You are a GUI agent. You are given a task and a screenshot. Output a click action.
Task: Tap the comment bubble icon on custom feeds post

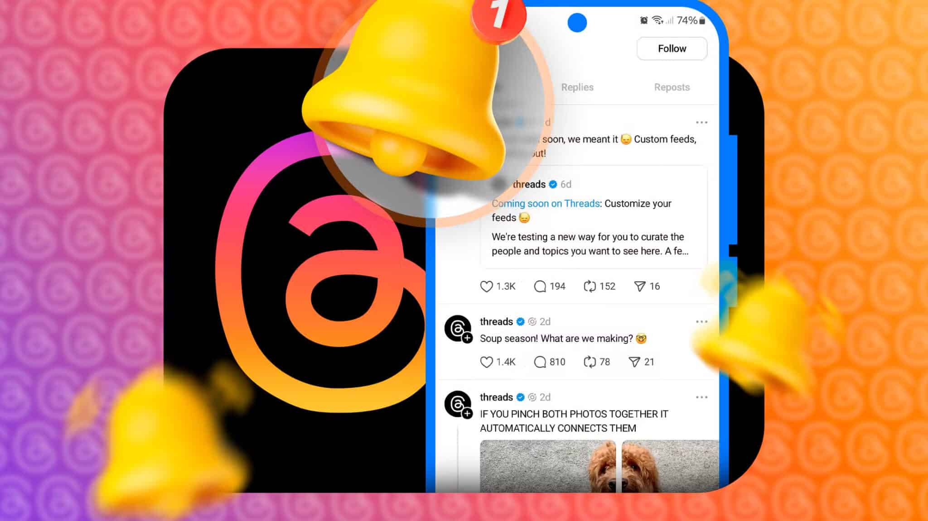pos(540,286)
